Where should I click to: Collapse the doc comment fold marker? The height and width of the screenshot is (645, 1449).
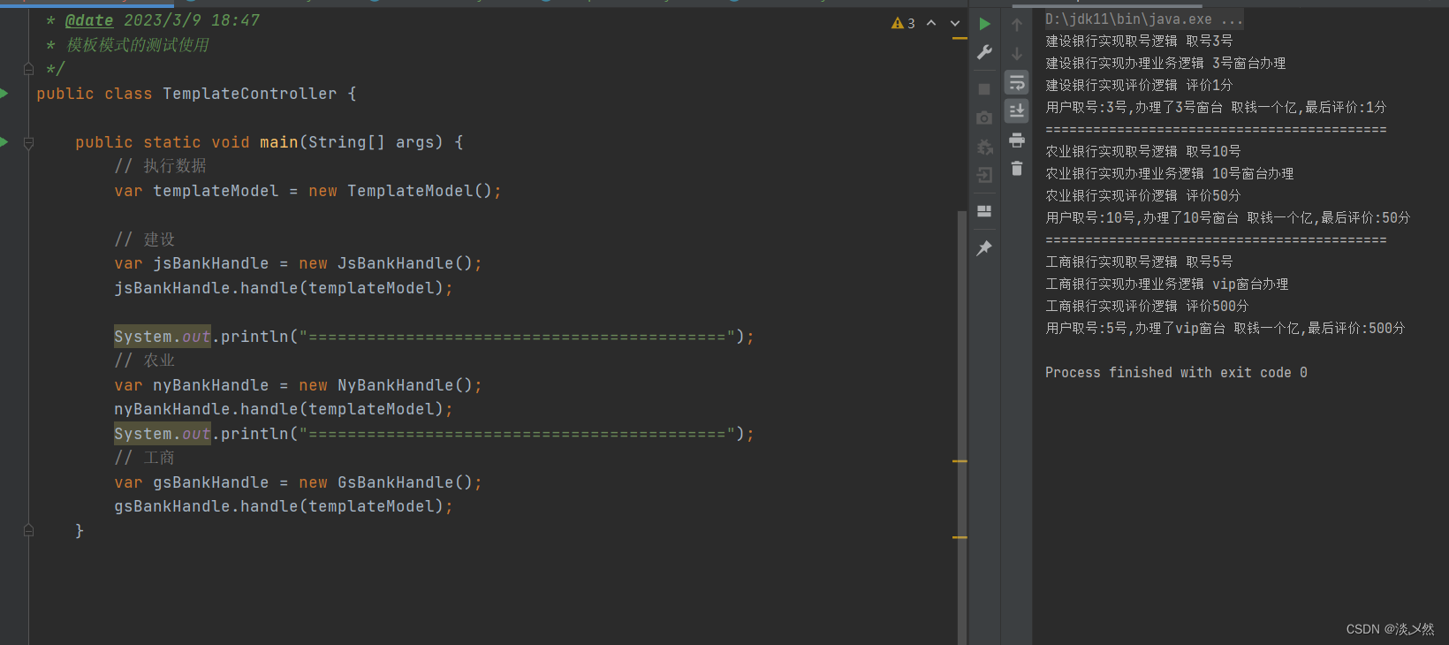tap(28, 69)
